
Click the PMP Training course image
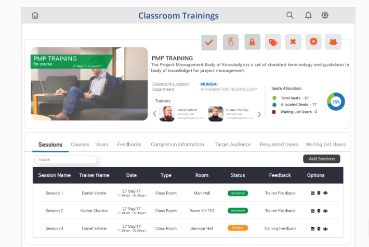click(89, 84)
